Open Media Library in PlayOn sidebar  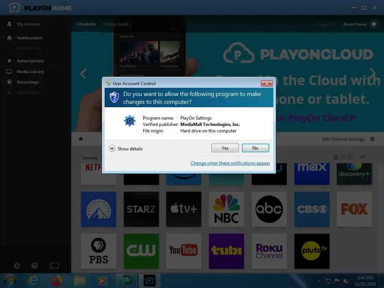[x=30, y=72]
